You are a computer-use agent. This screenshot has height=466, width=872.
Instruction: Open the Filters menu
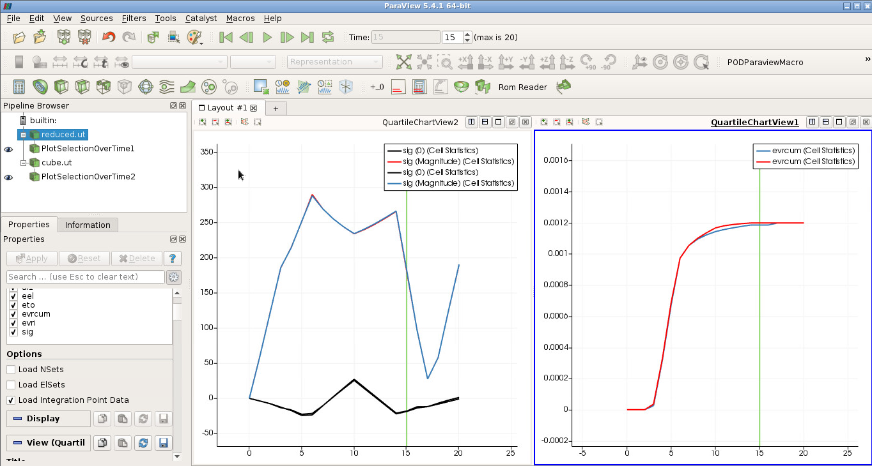134,19
